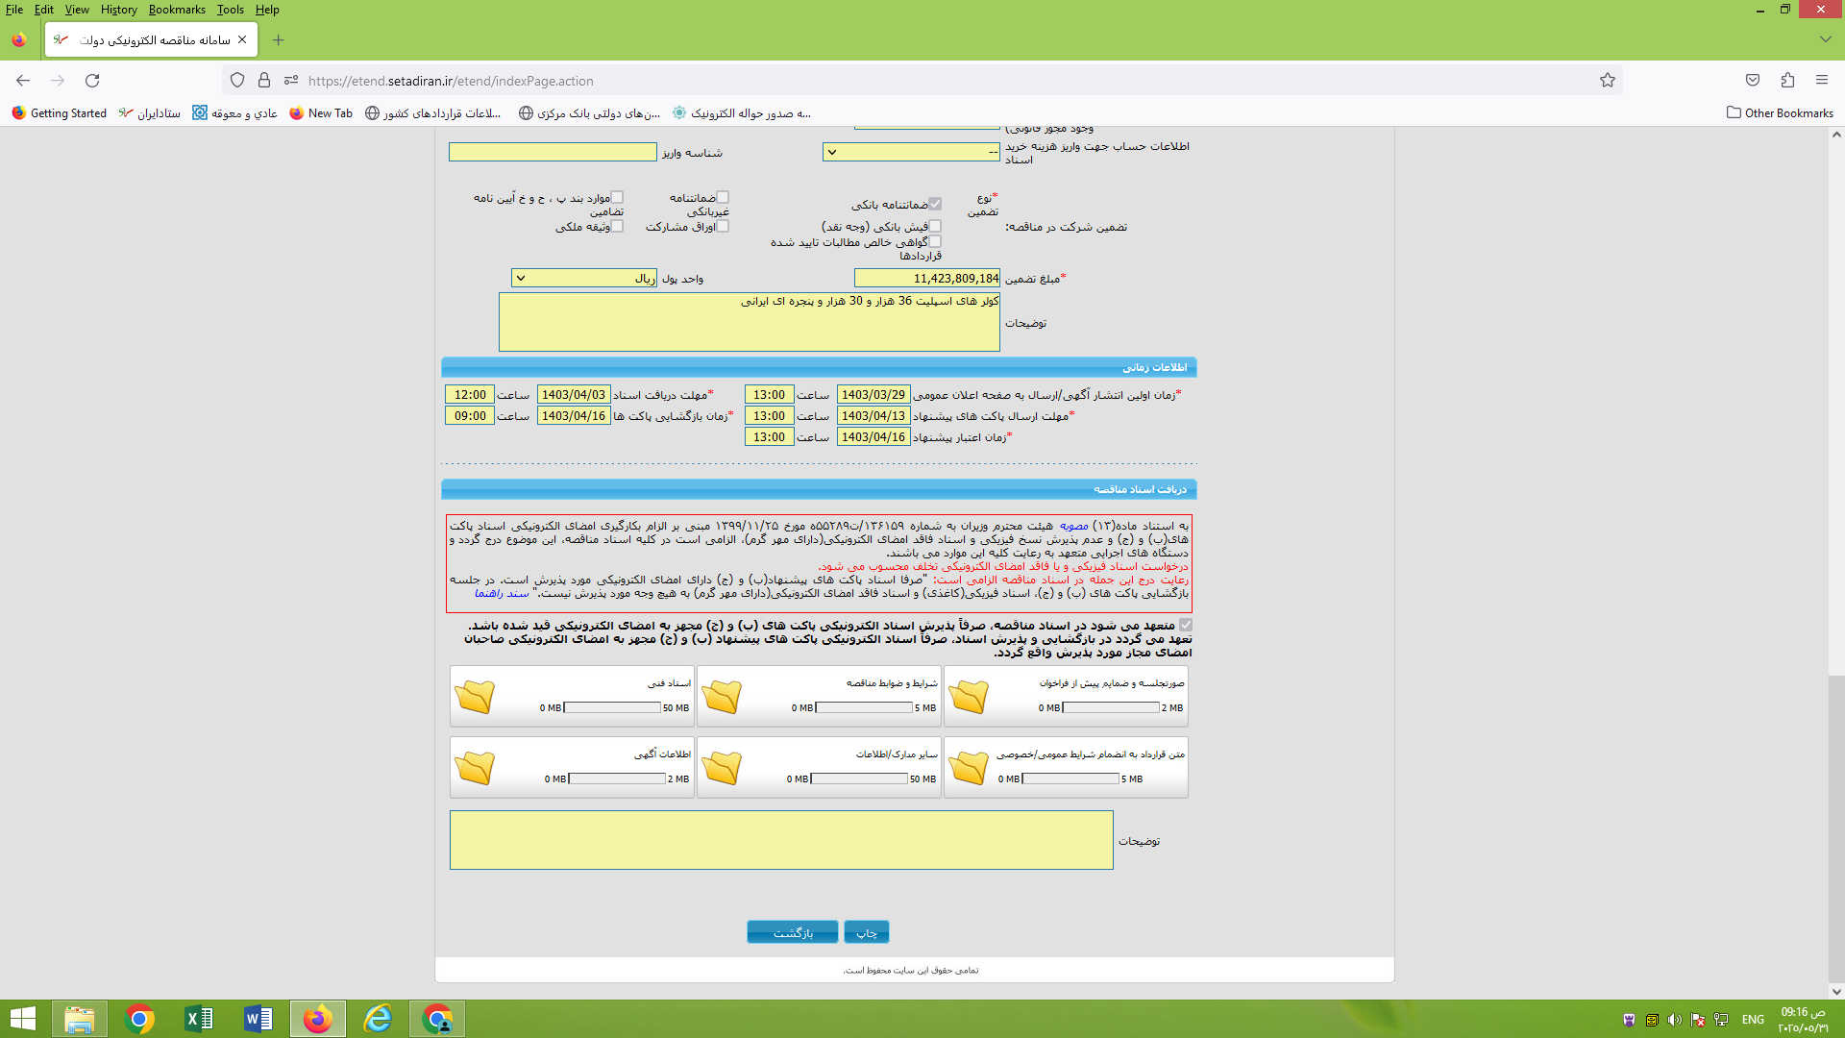Open the Tools menu
The image size is (1845, 1038).
[231, 10]
